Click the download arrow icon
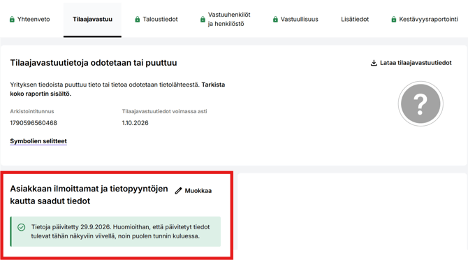The height and width of the screenshot is (260, 468). point(374,63)
